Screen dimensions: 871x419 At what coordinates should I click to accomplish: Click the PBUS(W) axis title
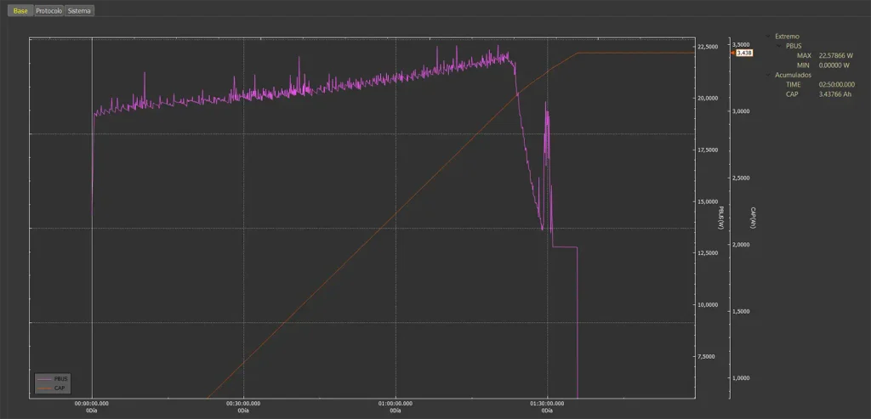[721, 218]
